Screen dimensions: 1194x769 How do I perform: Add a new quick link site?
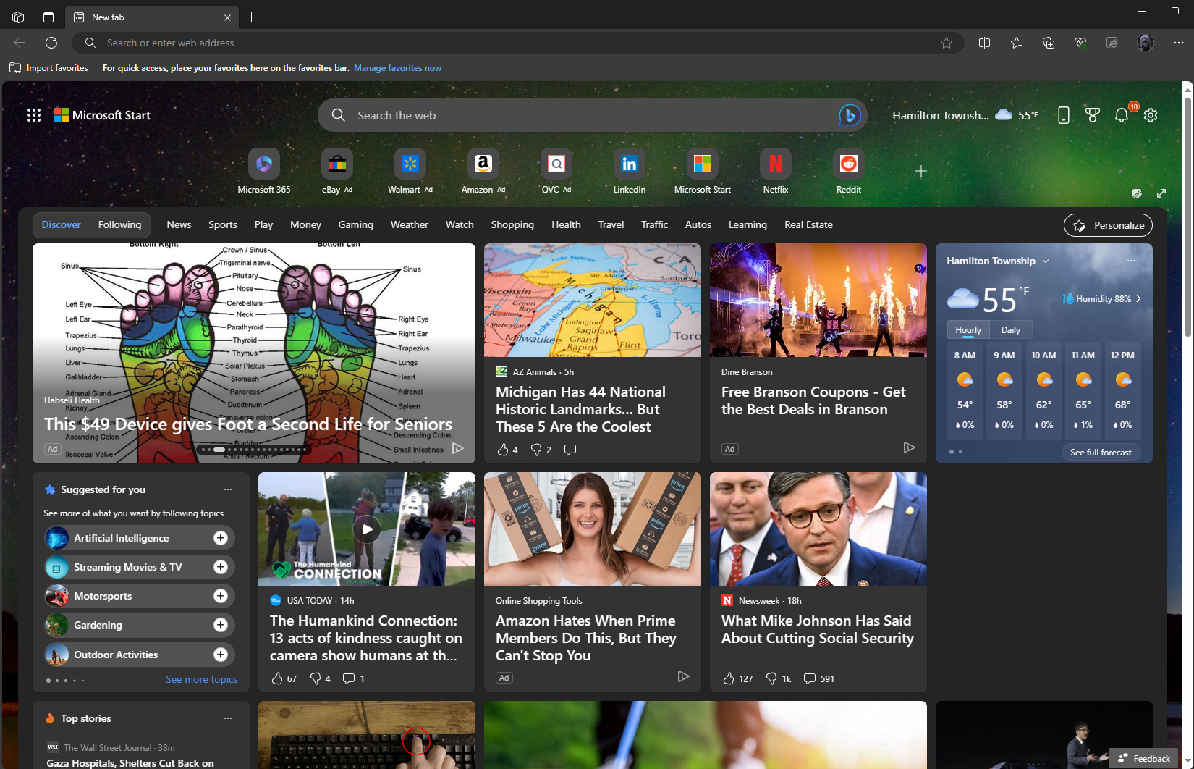point(920,171)
